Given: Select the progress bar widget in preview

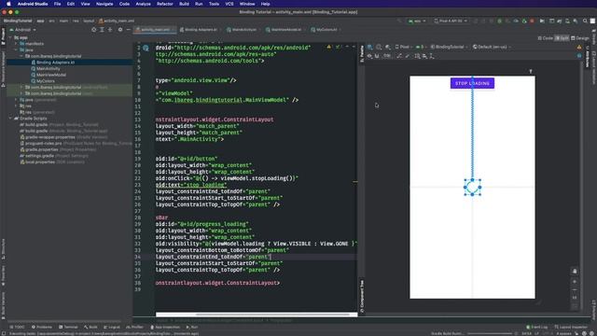Looking at the screenshot, I should tap(472, 187).
